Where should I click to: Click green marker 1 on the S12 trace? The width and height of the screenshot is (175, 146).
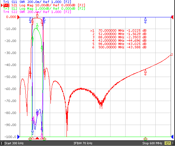37,26
